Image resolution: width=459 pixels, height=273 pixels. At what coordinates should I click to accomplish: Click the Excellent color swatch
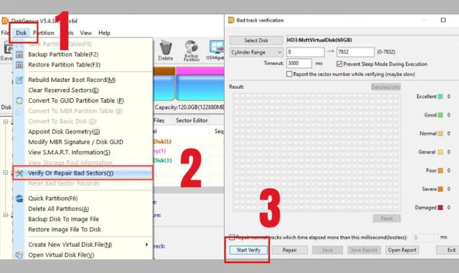[x=440, y=96]
